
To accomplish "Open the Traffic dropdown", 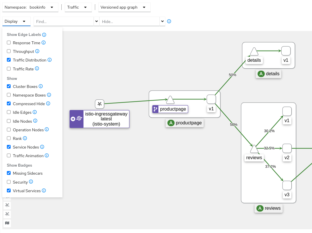I will pyautogui.click(x=78, y=7).
